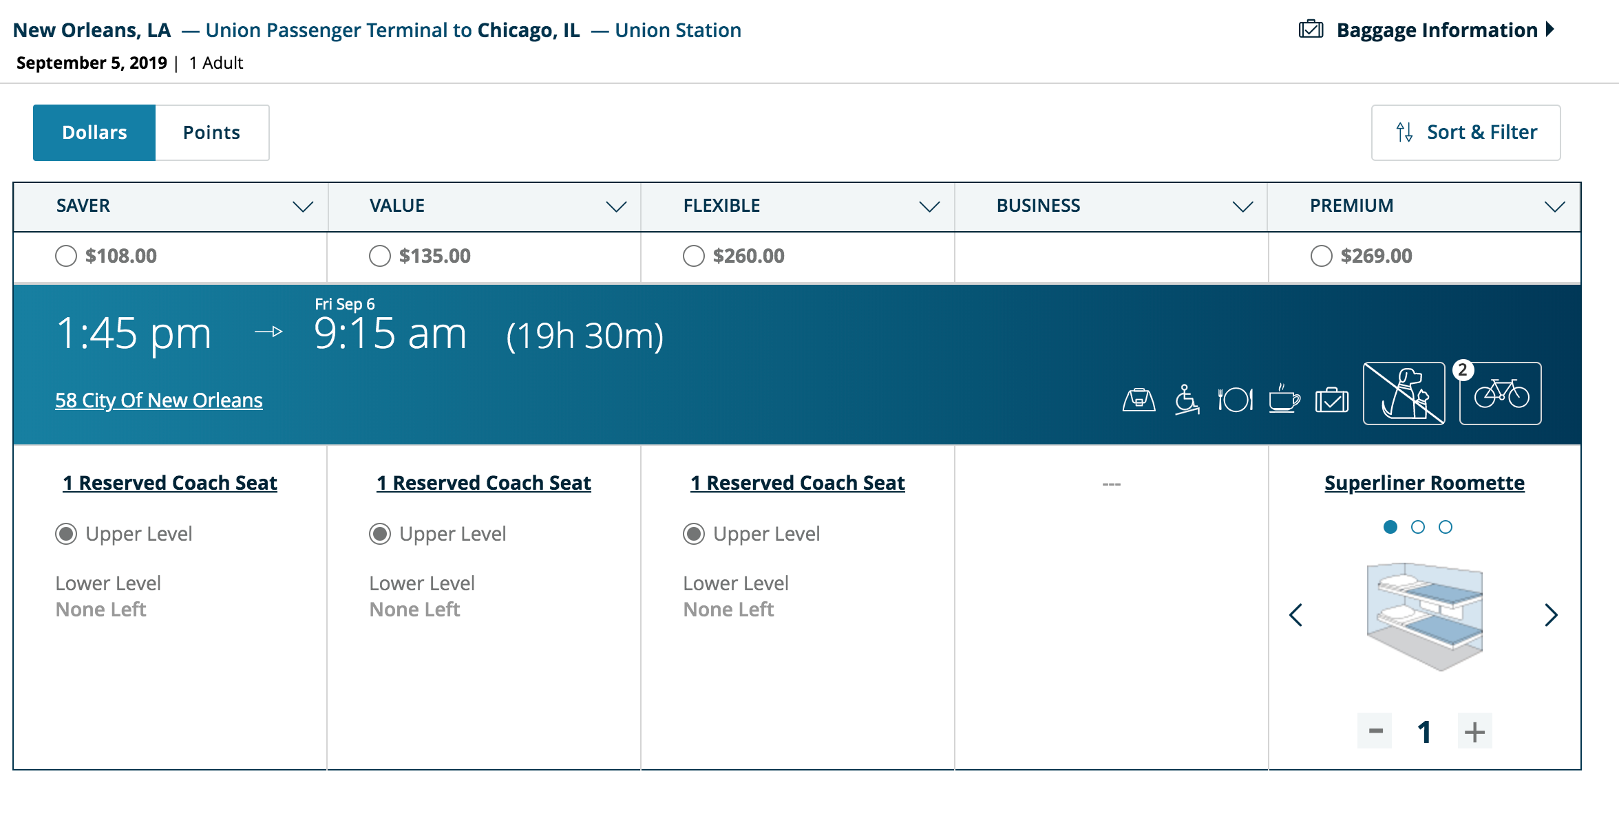
Task: Select the $108.00 Saver fare
Action: pyautogui.click(x=66, y=256)
